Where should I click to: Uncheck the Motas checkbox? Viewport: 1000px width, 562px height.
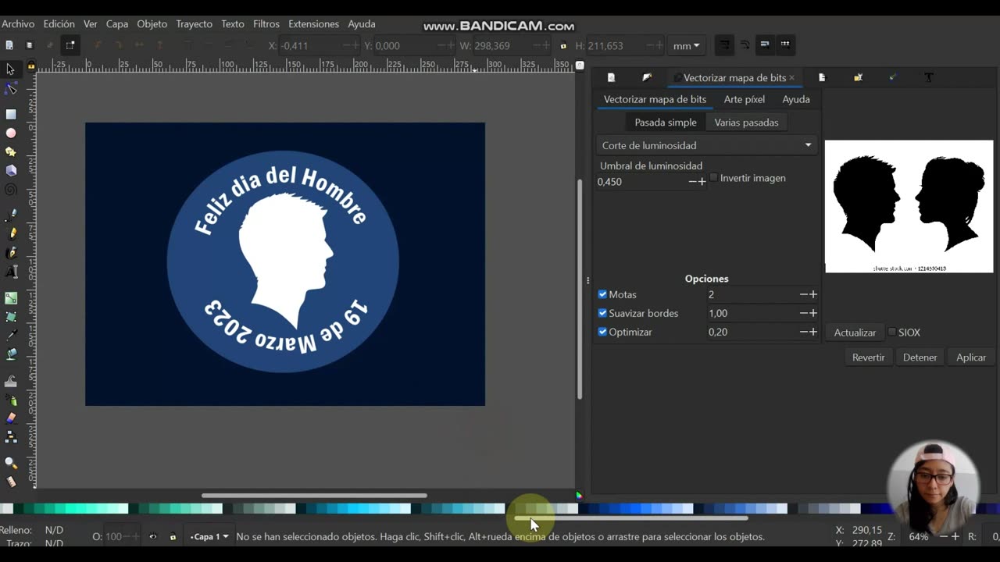click(602, 294)
